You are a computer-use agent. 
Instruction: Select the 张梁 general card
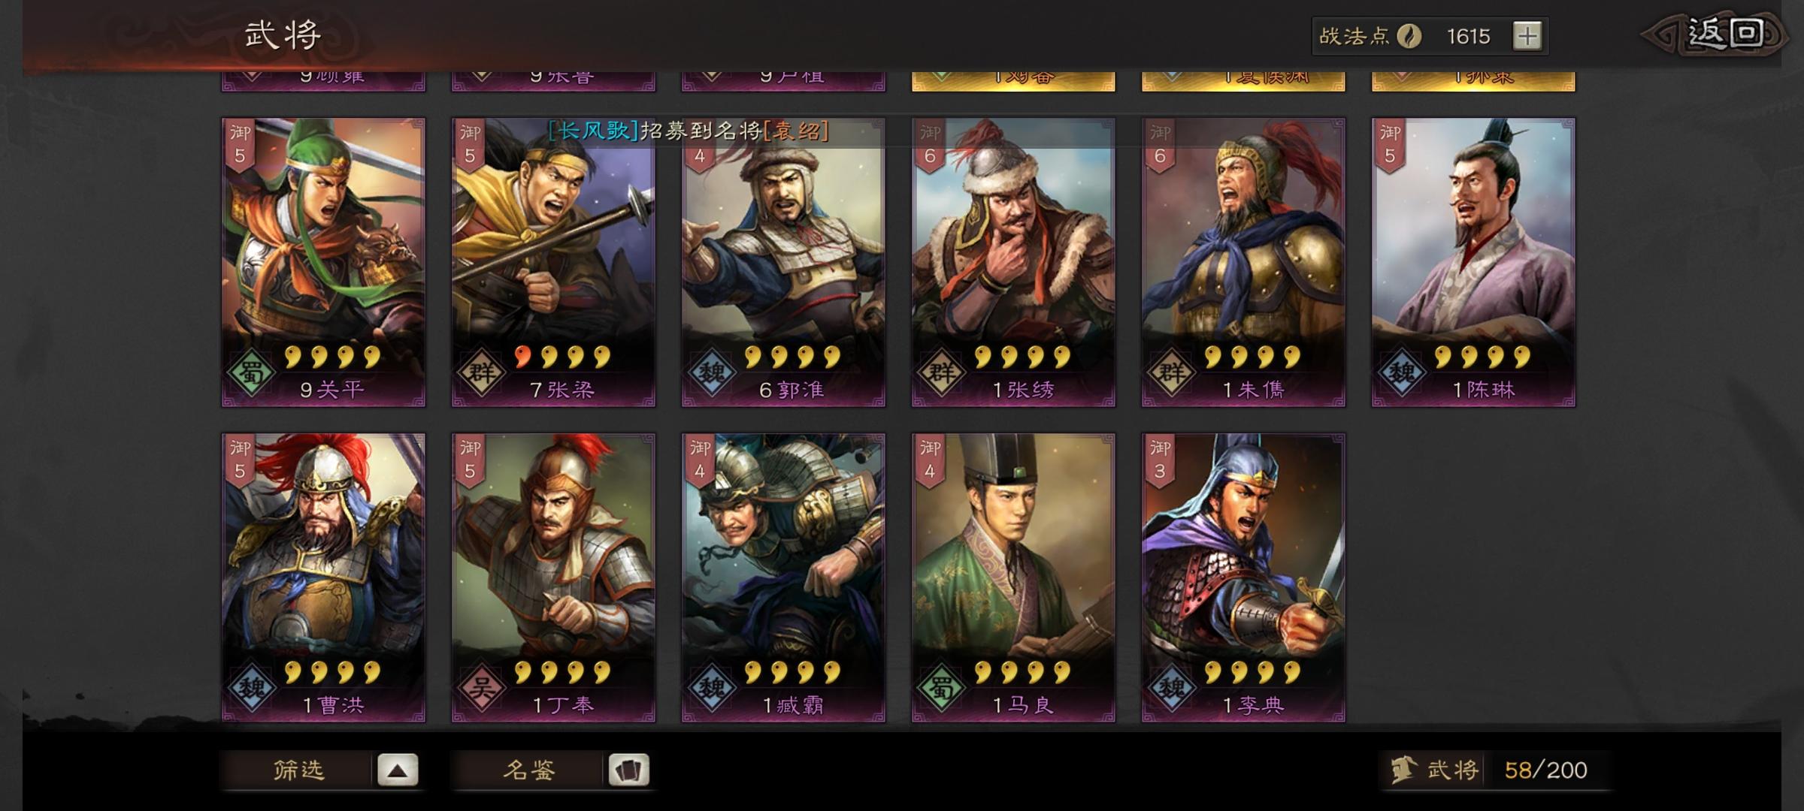pos(553,263)
